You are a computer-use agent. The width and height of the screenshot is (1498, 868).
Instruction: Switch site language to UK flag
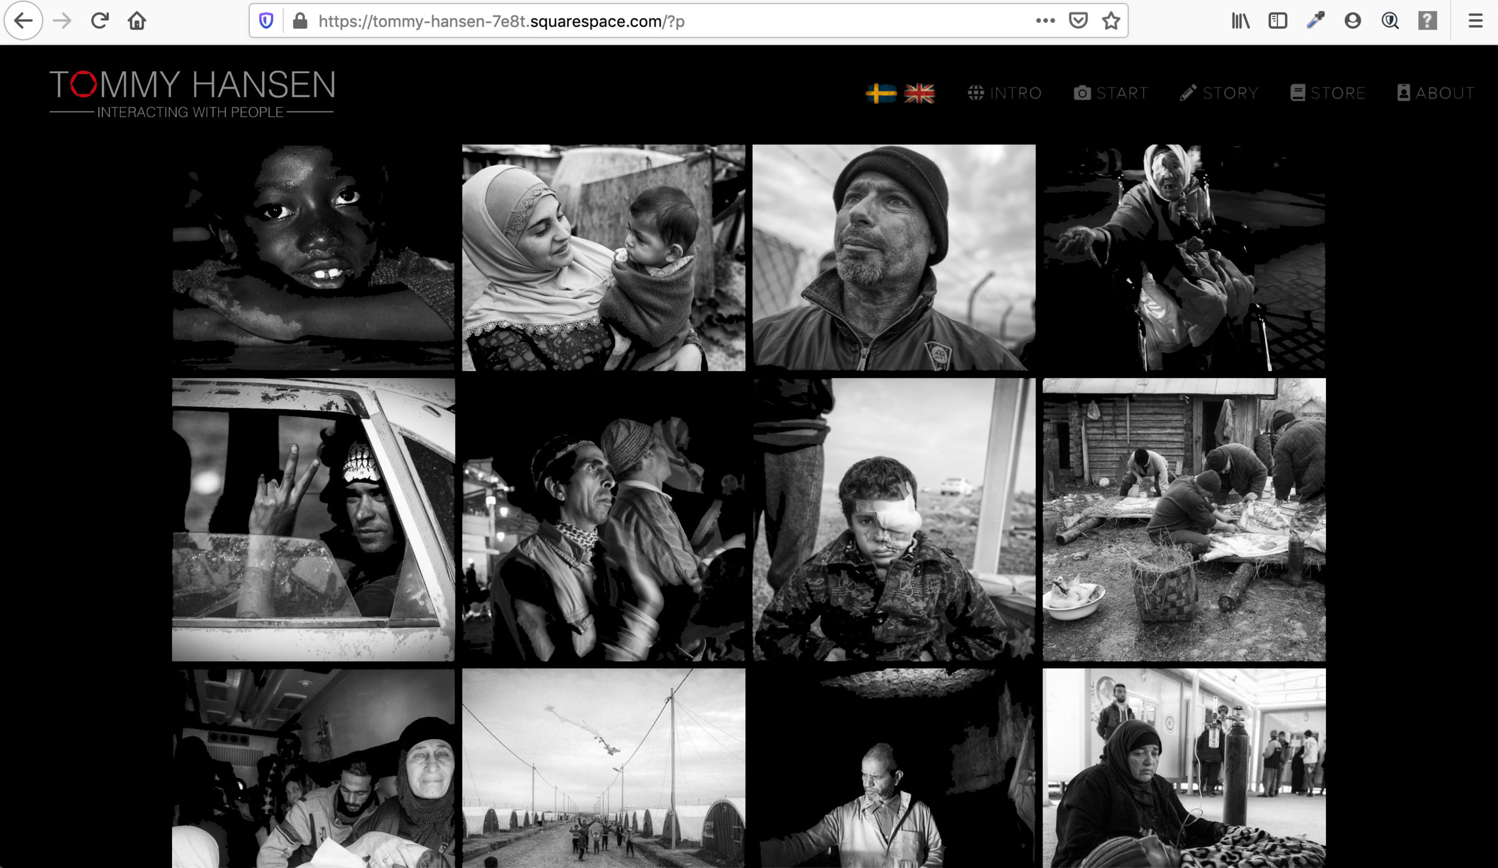[x=919, y=94]
